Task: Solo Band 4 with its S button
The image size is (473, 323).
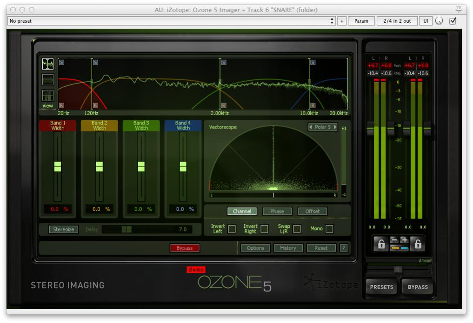Action: point(313,62)
